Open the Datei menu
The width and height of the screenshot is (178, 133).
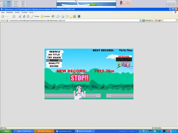point(3,12)
